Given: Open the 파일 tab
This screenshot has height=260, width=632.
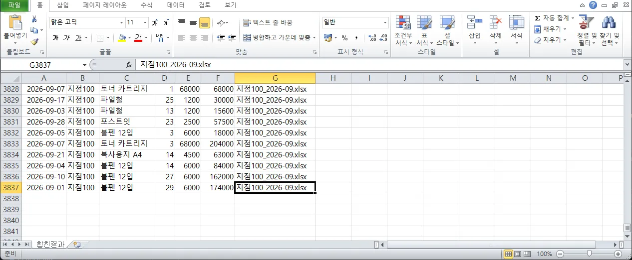Looking at the screenshot, I should tap(14, 5).
